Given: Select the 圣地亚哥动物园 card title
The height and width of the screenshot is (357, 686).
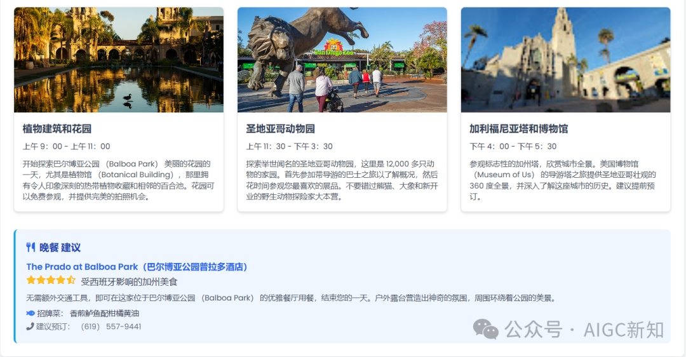Looking at the screenshot, I should [281, 128].
